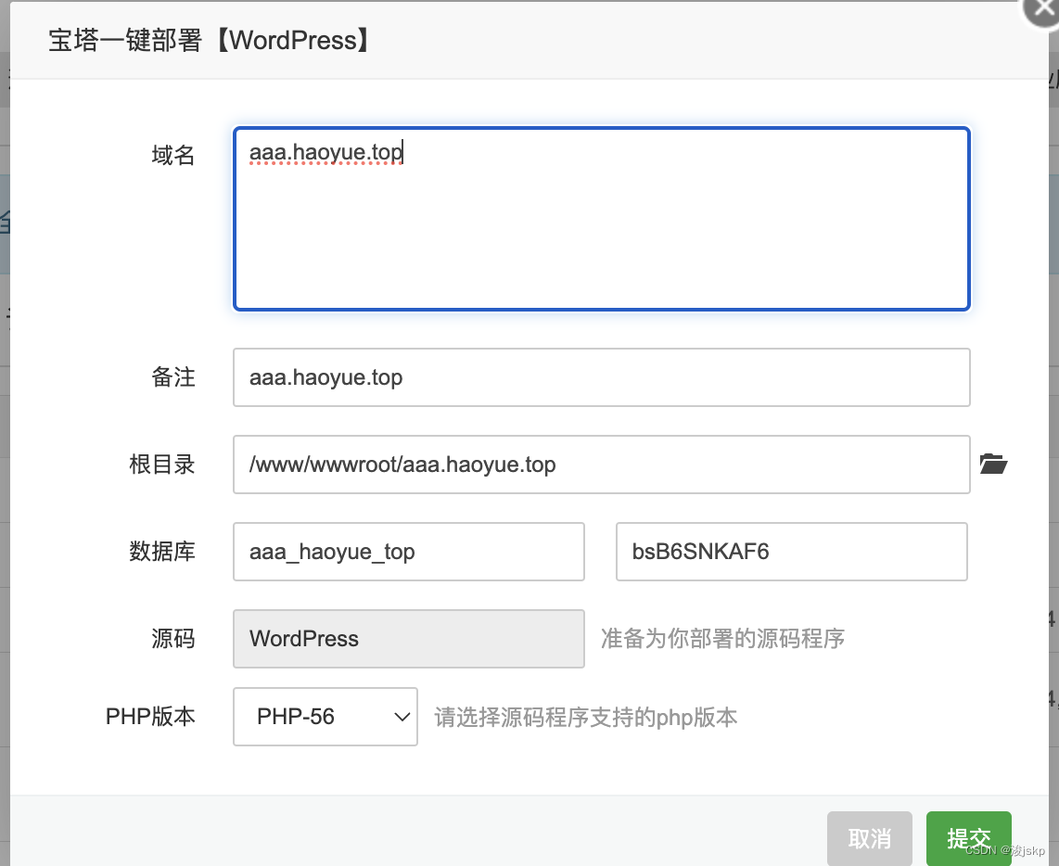The width and height of the screenshot is (1059, 866).
Task: Click the PHP版本 field label
Action: (x=150, y=716)
